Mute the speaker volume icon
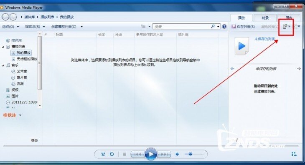 pyautogui.click(x=178, y=154)
